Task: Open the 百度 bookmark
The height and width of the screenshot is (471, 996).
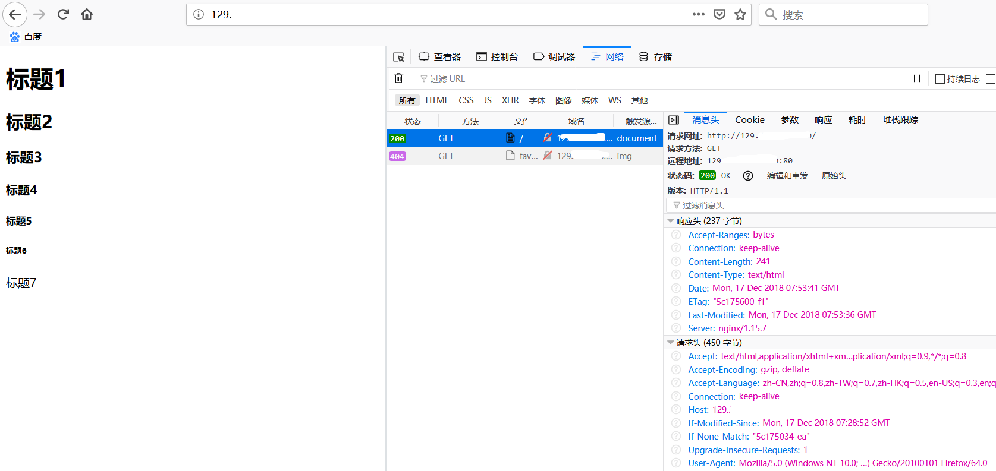Action: pos(26,37)
